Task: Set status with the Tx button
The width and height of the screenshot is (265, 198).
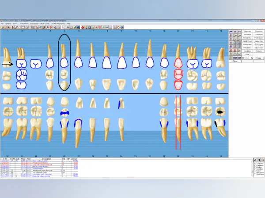Action: pos(252,58)
